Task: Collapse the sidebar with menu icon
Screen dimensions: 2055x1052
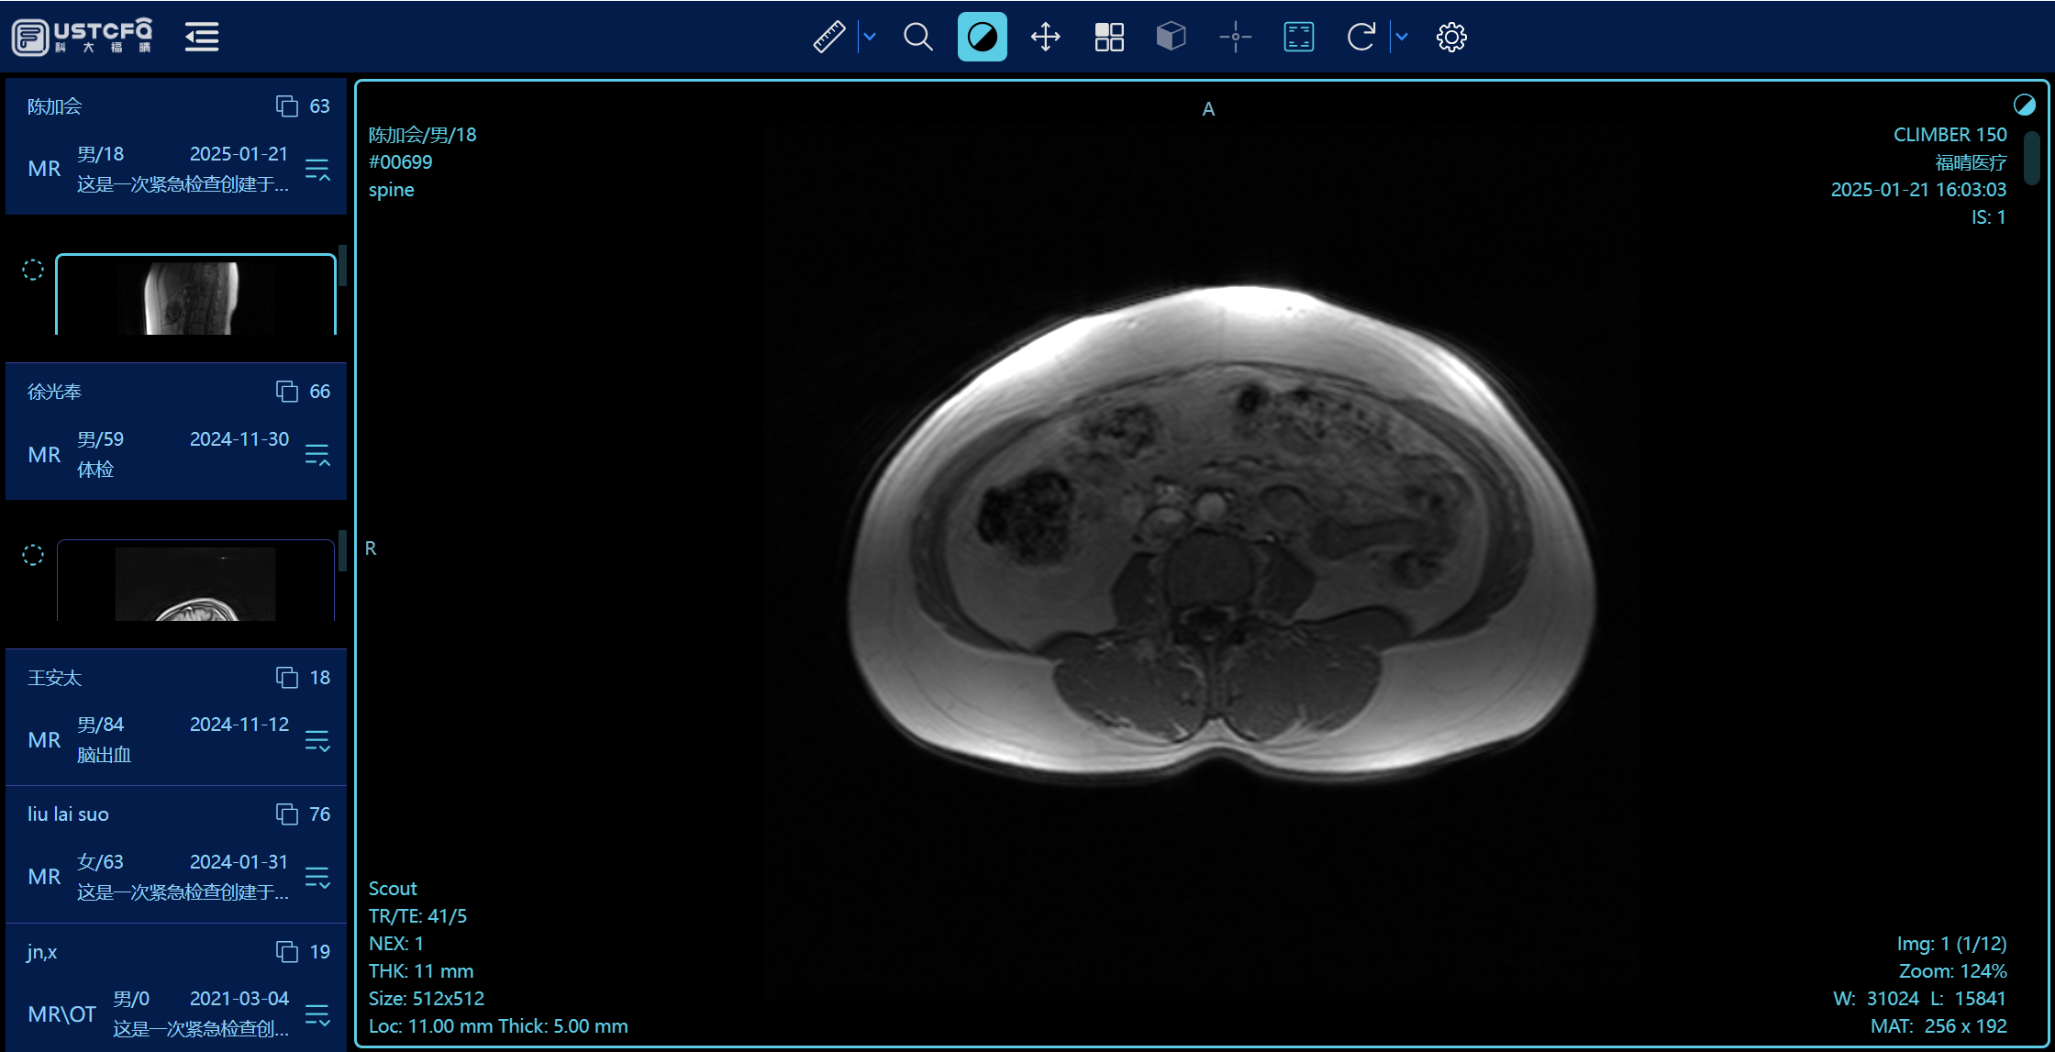Action: pyautogui.click(x=202, y=38)
